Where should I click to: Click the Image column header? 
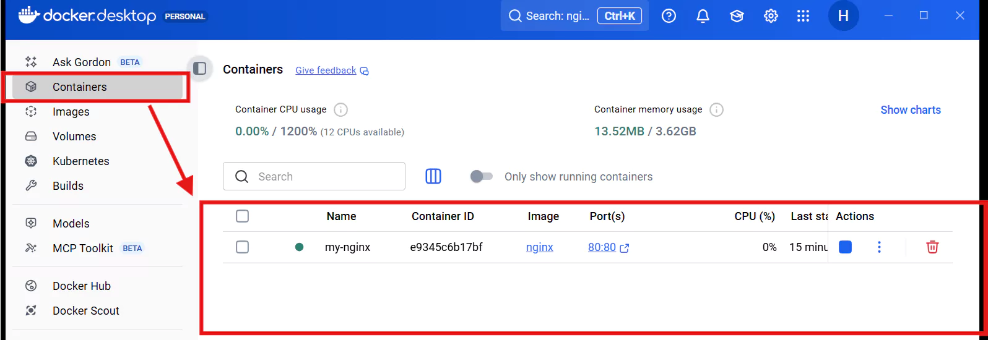544,216
